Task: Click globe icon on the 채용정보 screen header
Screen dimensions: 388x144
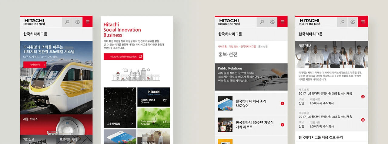Action: tap(353, 22)
